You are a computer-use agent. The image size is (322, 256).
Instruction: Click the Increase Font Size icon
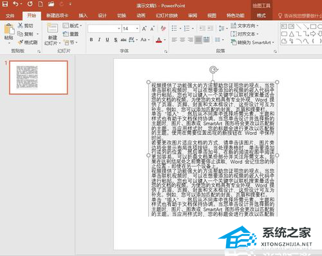pyautogui.click(x=144, y=28)
